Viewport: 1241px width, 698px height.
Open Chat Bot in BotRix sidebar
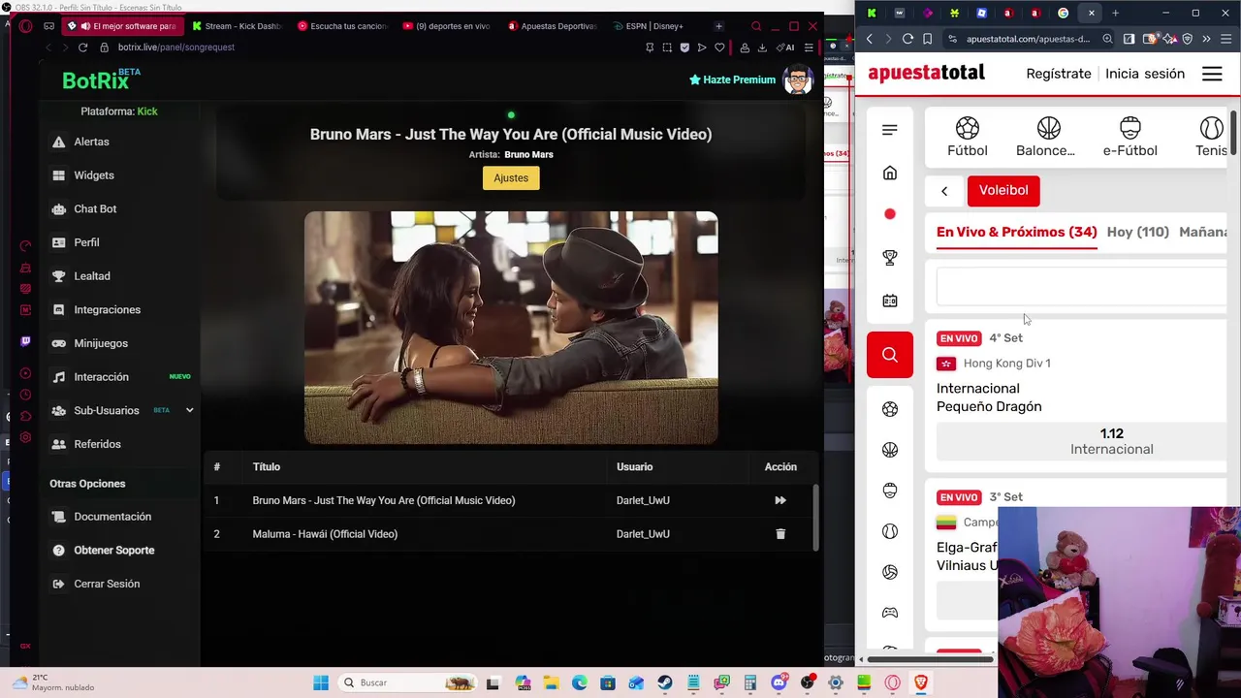point(95,208)
